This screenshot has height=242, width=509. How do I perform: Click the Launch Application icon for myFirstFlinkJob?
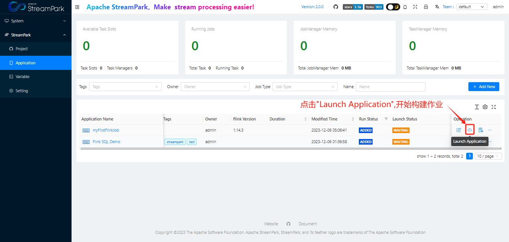470,130
